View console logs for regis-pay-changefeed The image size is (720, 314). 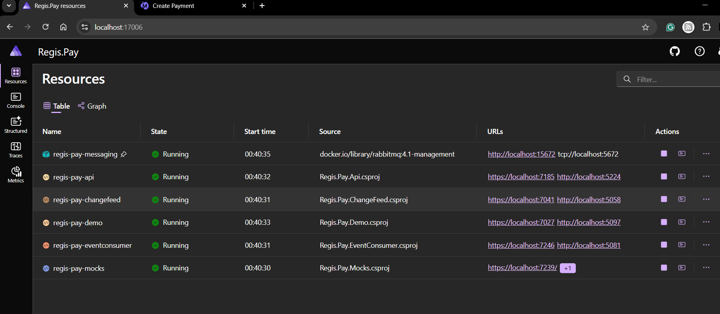(682, 199)
